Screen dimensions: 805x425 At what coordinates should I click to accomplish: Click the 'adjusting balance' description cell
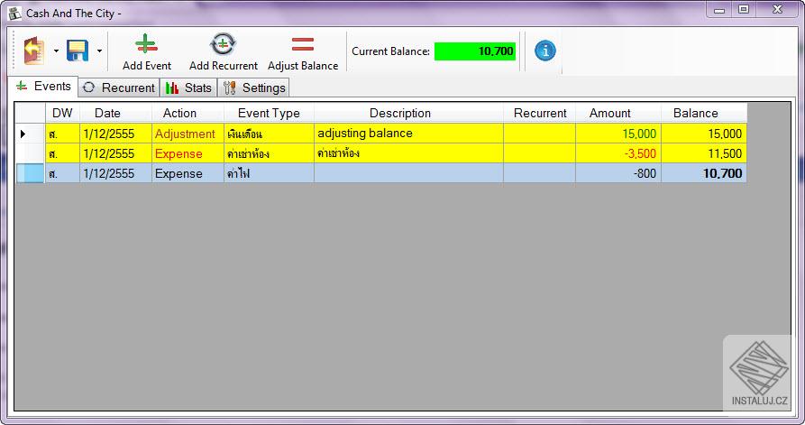pyautogui.click(x=408, y=134)
